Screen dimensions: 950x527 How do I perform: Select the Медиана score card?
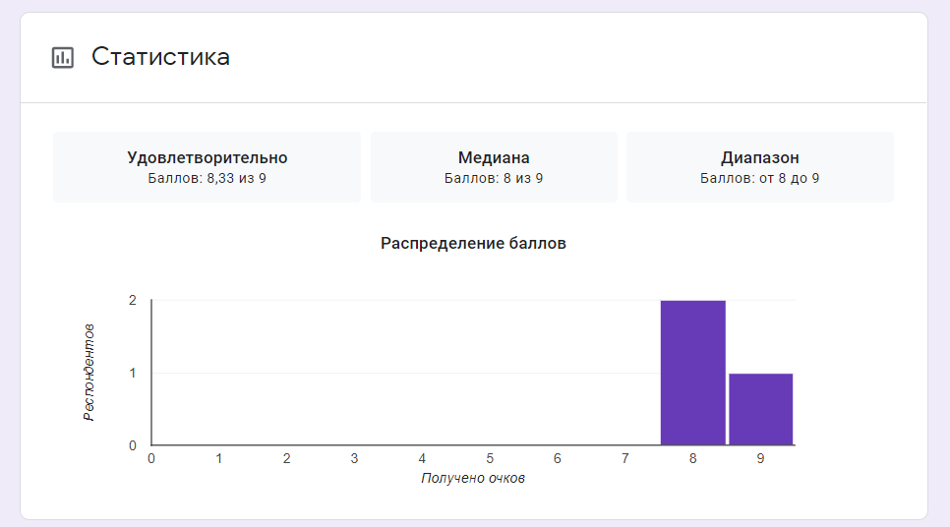[x=494, y=167]
